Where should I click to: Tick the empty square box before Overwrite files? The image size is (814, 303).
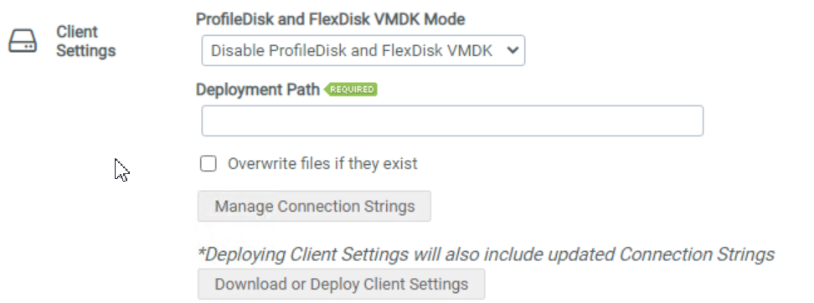[x=209, y=164]
